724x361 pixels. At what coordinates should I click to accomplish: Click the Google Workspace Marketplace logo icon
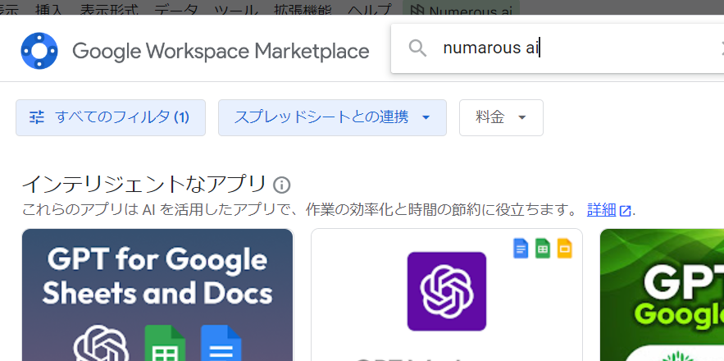(x=39, y=51)
